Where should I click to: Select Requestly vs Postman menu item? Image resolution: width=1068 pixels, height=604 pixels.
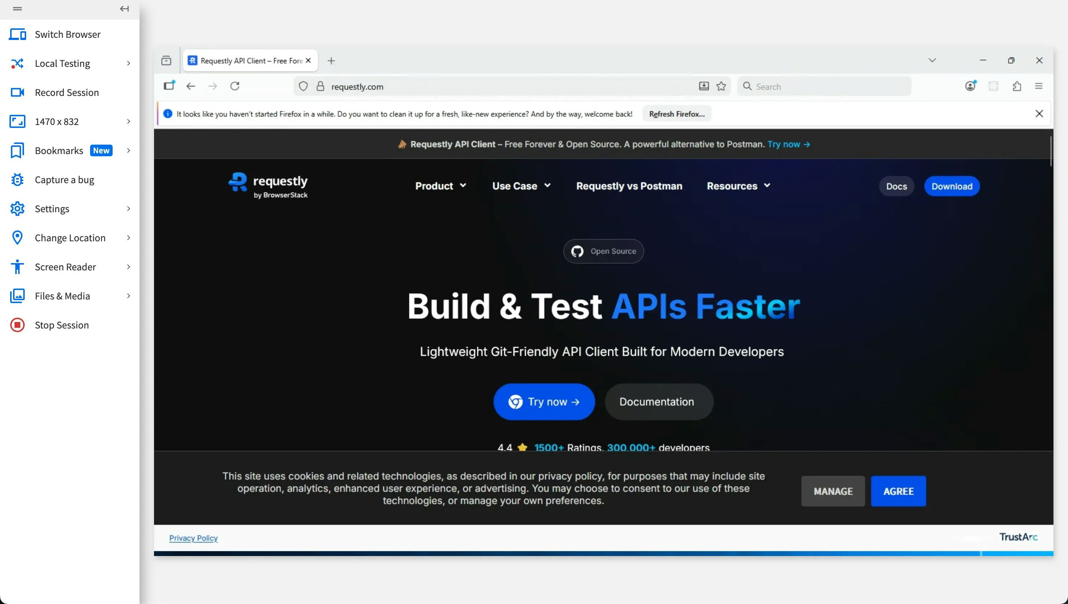pyautogui.click(x=628, y=185)
